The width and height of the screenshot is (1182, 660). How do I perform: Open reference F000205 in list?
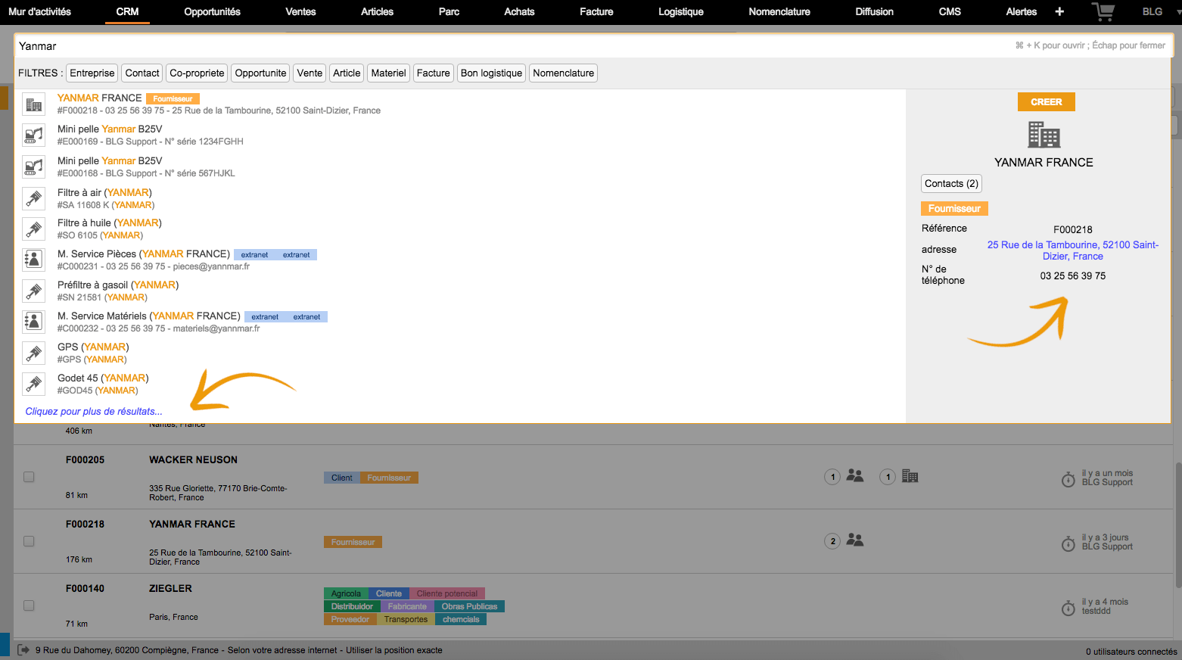click(85, 459)
